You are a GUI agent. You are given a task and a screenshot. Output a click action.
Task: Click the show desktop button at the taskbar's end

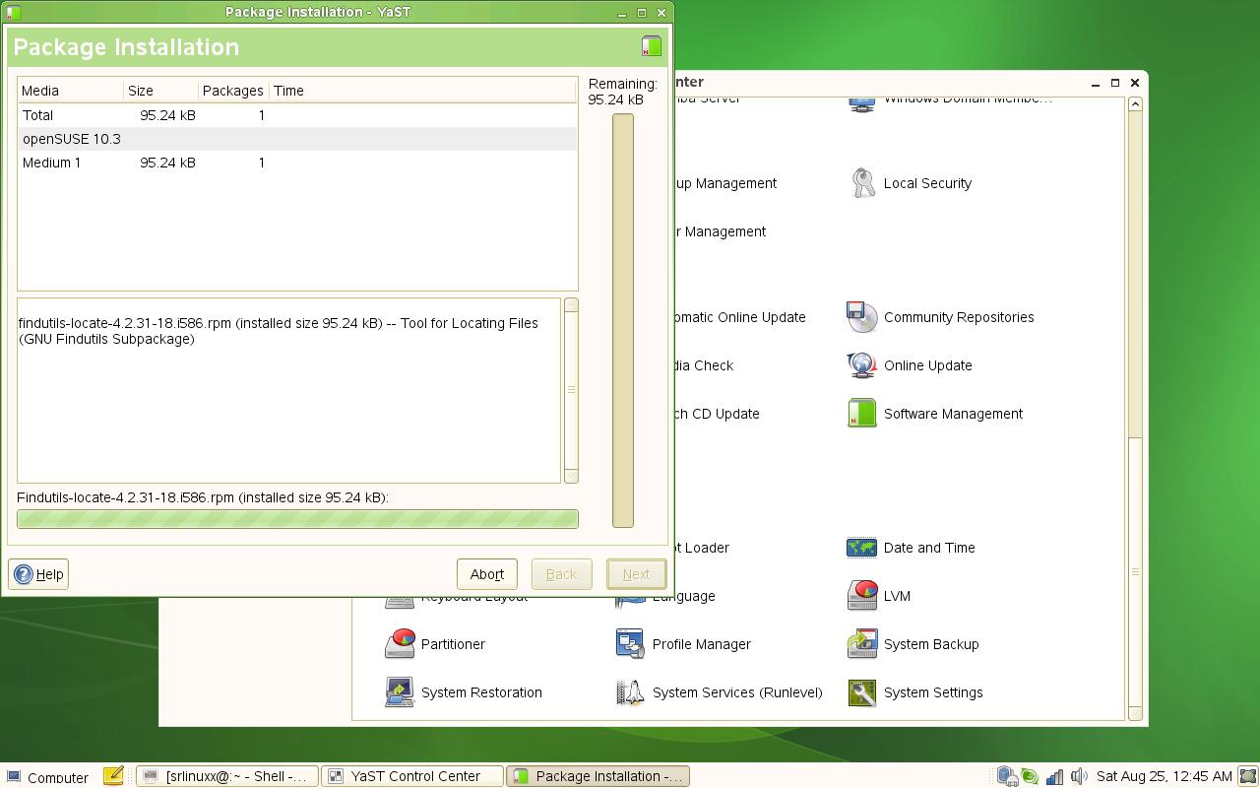1249,776
